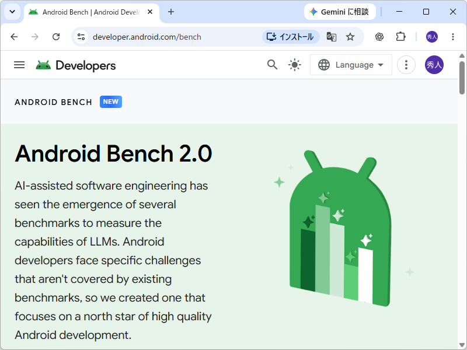Image resolution: width=467 pixels, height=350 pixels.
Task: Click the Android Developers logo
Action: (x=76, y=65)
